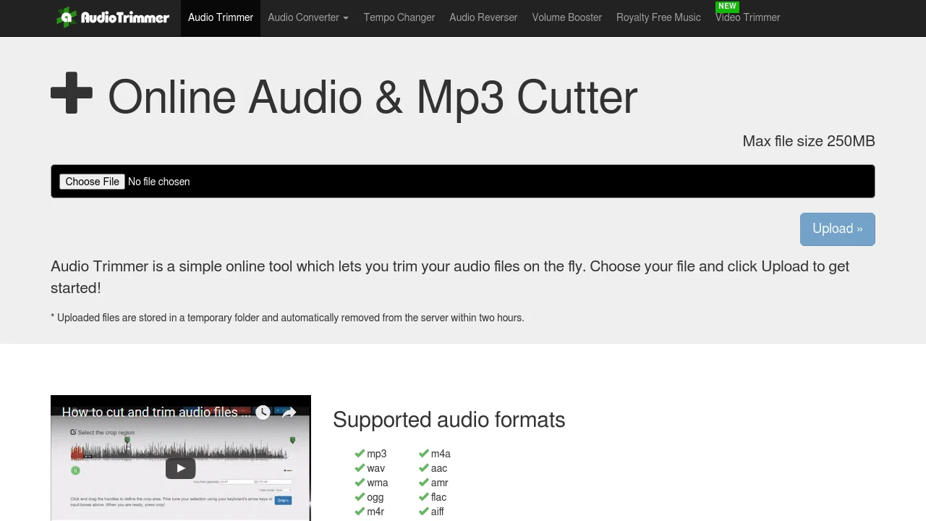Click the 'No file chosen' file field
Image resolution: width=926 pixels, height=521 pixels.
[159, 182]
